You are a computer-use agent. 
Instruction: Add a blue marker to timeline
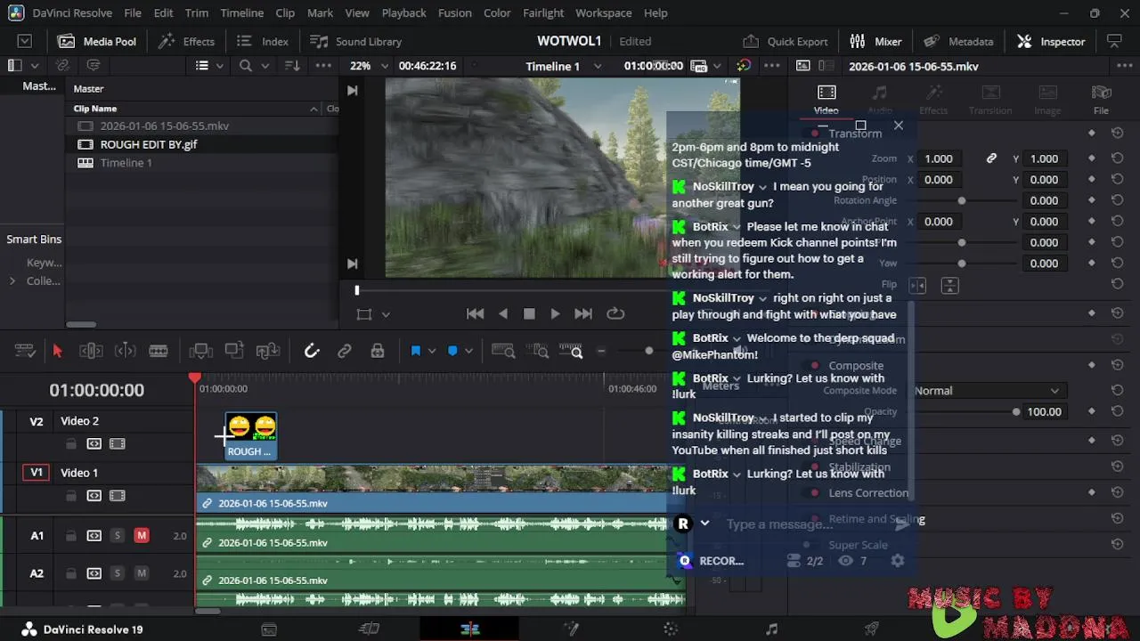[452, 352]
